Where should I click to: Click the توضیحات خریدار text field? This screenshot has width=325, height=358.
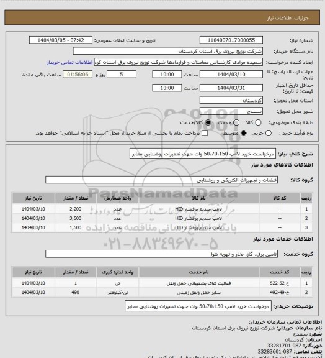tap(198, 306)
